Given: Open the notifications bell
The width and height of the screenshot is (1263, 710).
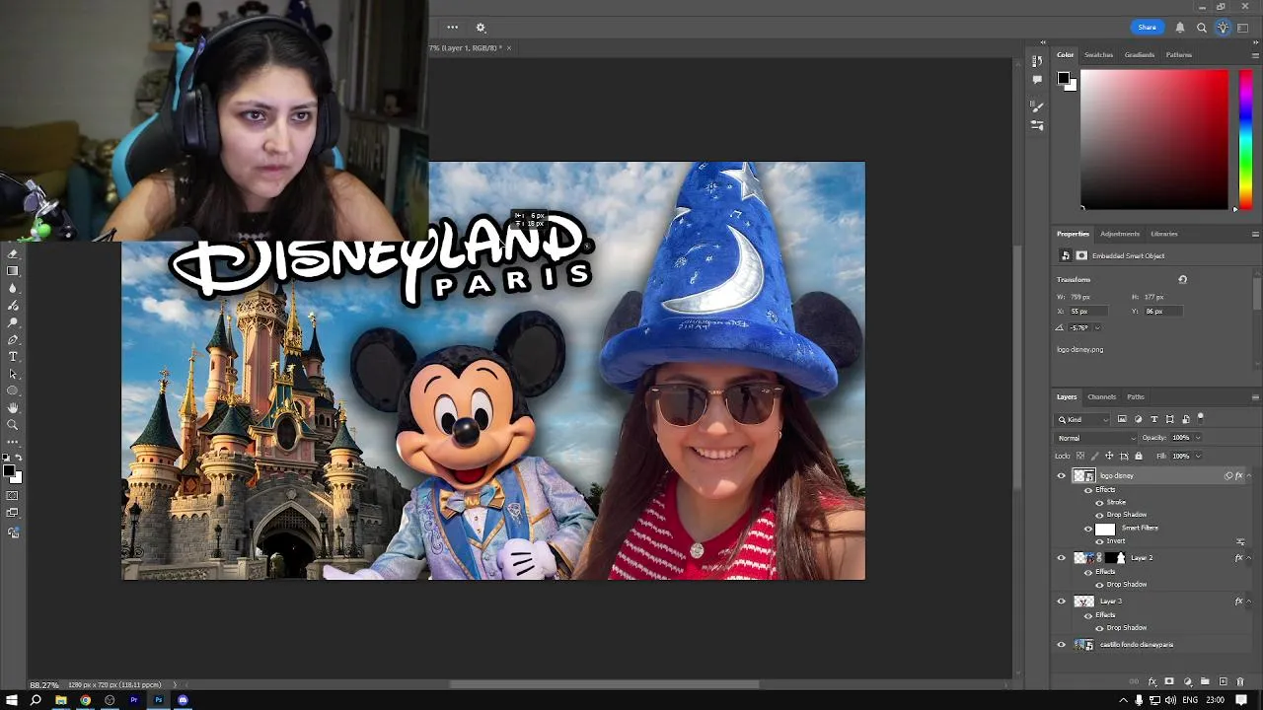Looking at the screenshot, I should pyautogui.click(x=1179, y=28).
